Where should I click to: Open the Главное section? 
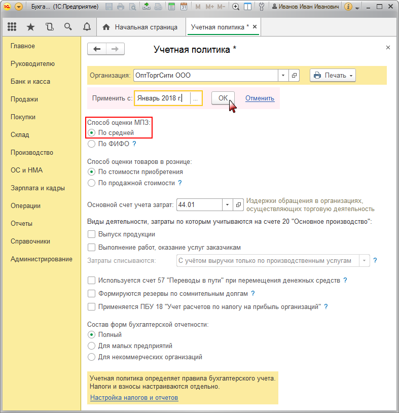coord(23,46)
